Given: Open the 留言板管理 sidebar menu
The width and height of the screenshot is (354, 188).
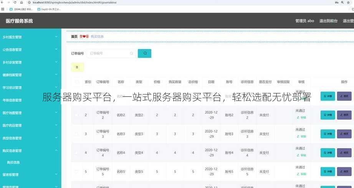Looking at the screenshot, I should tap(30, 175).
